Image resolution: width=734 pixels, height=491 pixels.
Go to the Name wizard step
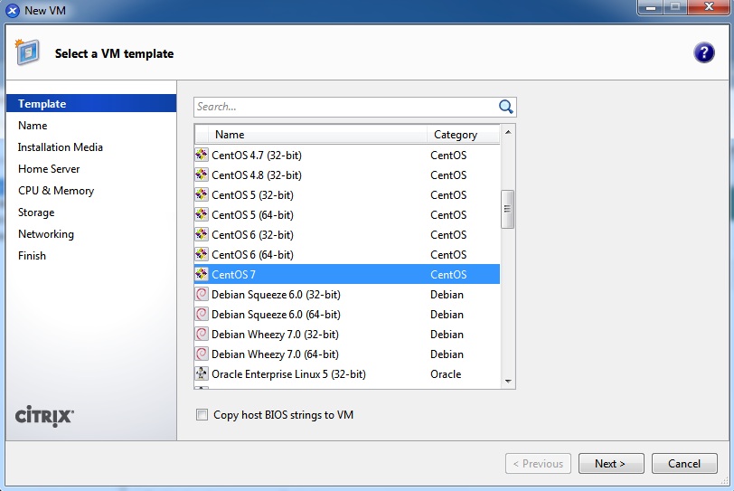point(33,126)
